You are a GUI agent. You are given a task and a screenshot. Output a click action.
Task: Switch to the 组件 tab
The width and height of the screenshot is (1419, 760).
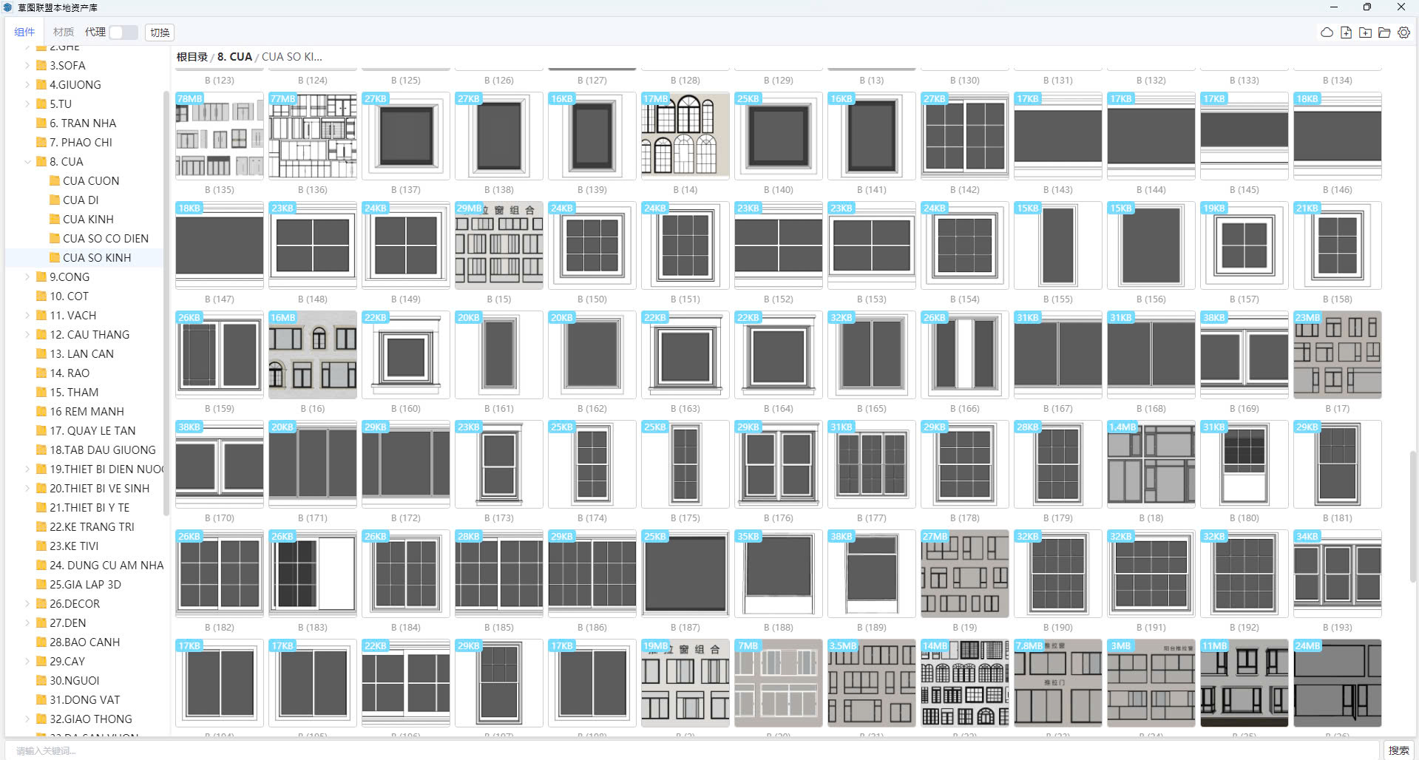[x=24, y=33]
